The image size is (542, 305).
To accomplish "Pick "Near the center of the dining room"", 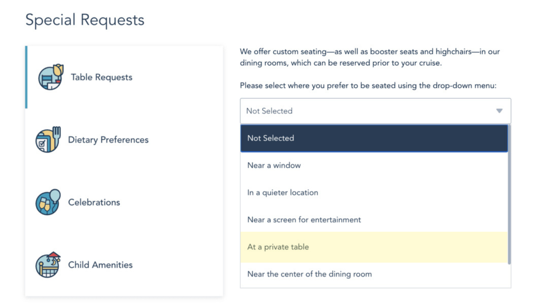I will 310,274.
